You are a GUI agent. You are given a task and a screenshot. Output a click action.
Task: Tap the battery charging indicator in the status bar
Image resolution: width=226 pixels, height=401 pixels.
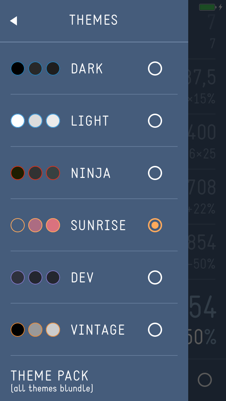[208, 6]
